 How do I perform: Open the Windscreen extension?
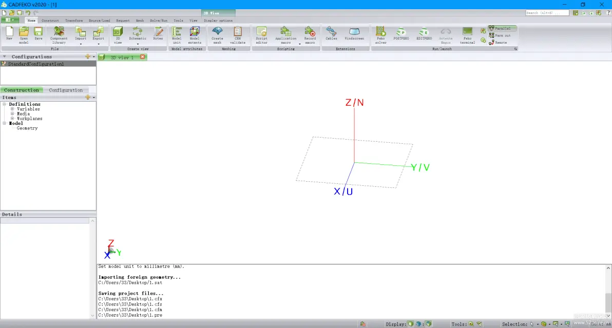354,33
